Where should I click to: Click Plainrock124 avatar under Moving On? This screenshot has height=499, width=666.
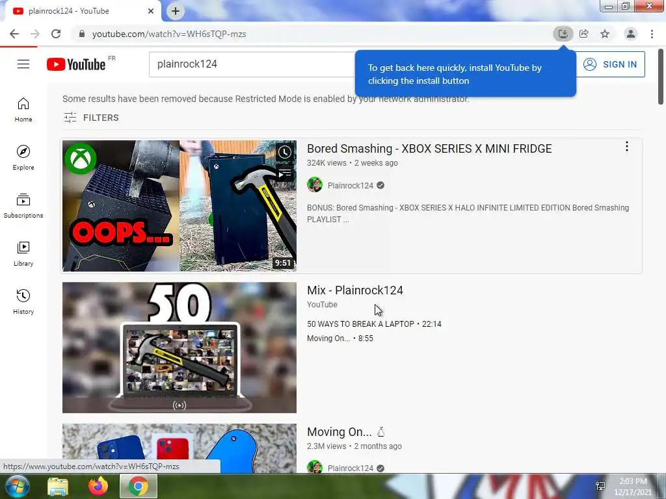[315, 468]
